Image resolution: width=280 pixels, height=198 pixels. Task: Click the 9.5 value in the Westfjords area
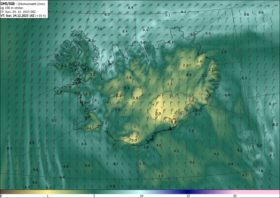(x=111, y=62)
